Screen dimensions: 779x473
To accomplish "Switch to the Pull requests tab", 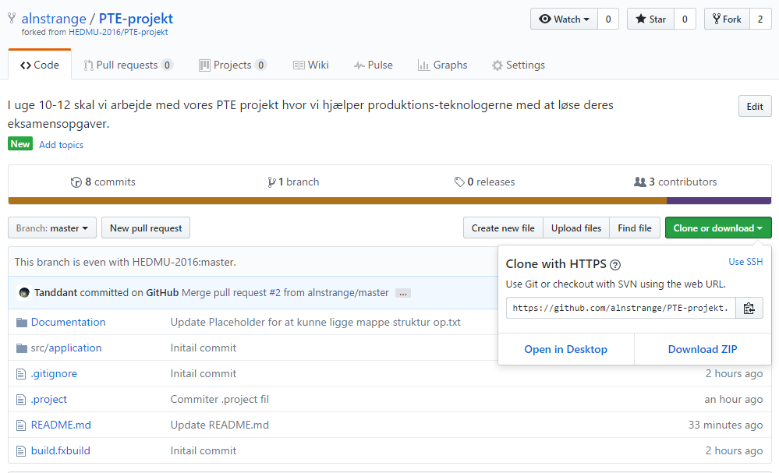I will pos(128,65).
